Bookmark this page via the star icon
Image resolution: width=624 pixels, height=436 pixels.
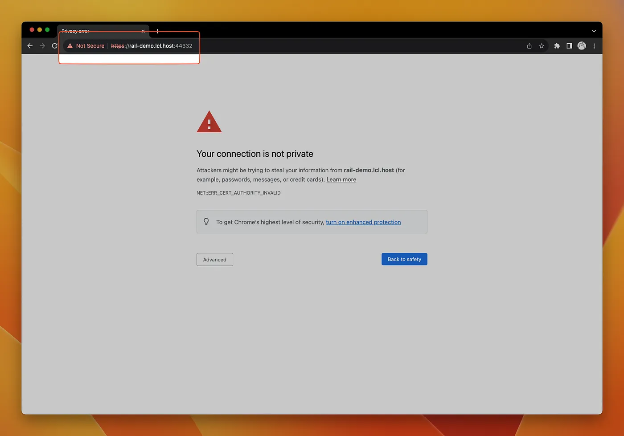pyautogui.click(x=542, y=45)
